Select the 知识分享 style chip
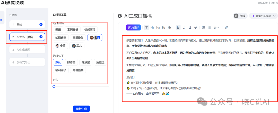The width and height of the screenshot is (278, 113). point(61,38)
